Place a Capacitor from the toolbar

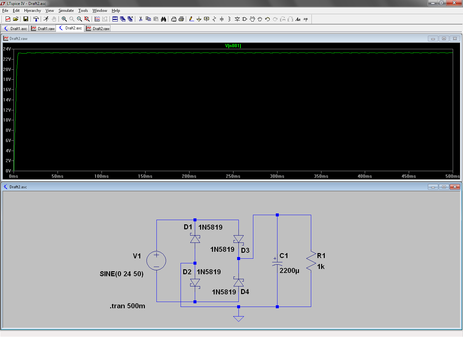point(222,19)
